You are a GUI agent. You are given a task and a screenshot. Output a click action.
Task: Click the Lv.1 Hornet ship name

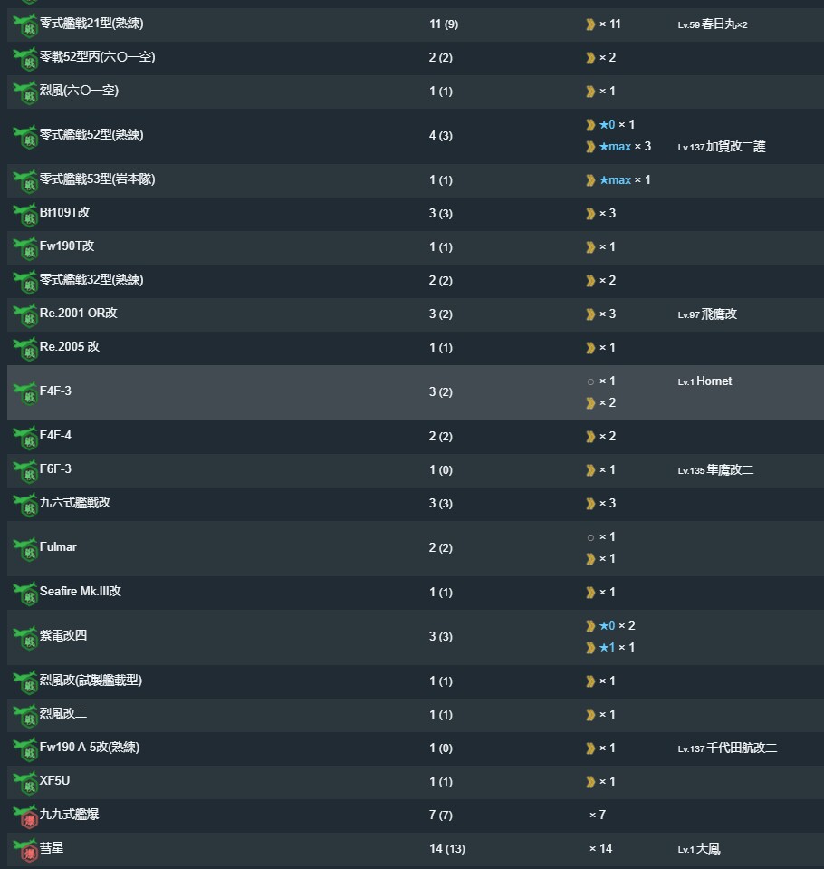(x=705, y=381)
